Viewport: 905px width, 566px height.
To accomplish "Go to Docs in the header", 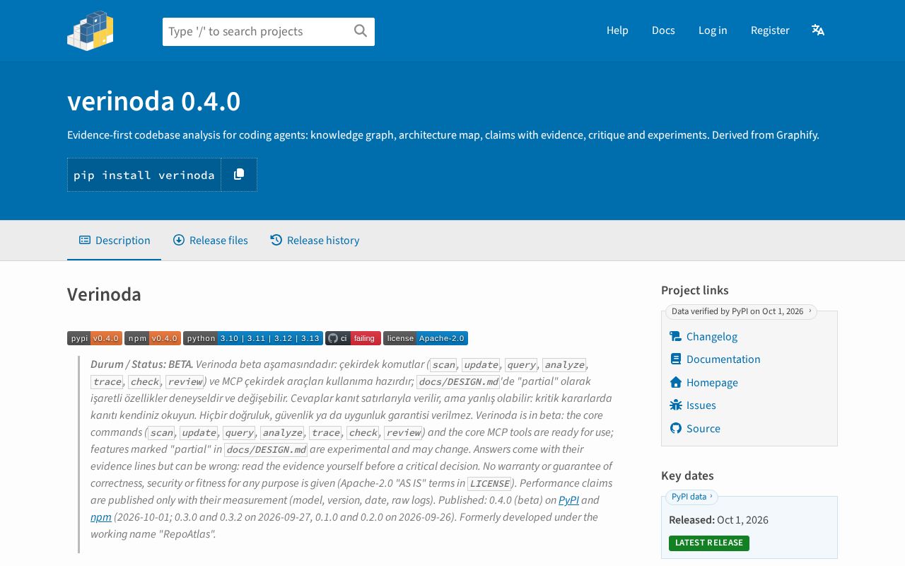I will tap(663, 30).
